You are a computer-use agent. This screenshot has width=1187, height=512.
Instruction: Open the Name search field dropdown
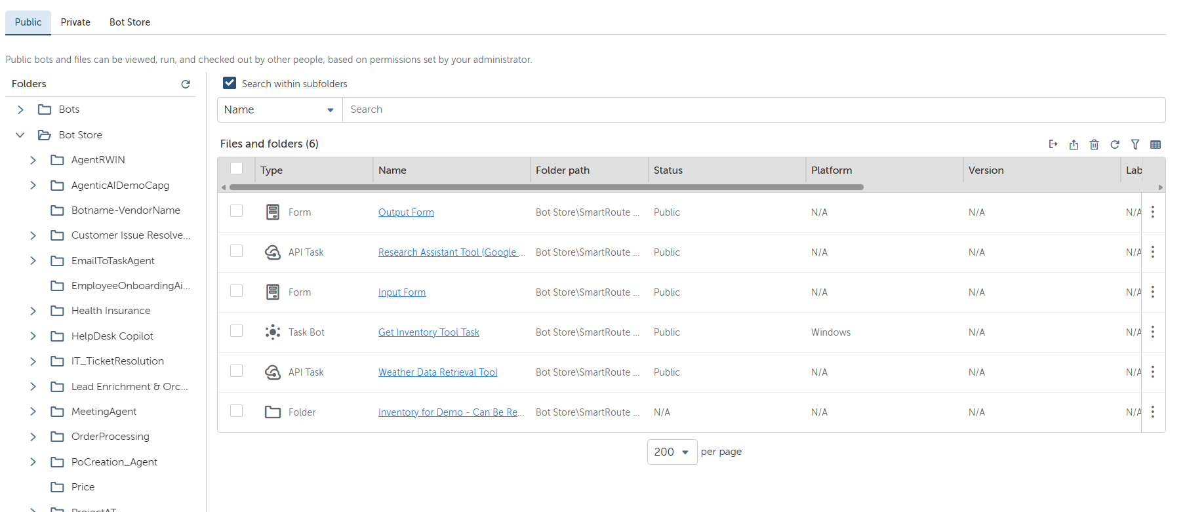click(x=279, y=109)
